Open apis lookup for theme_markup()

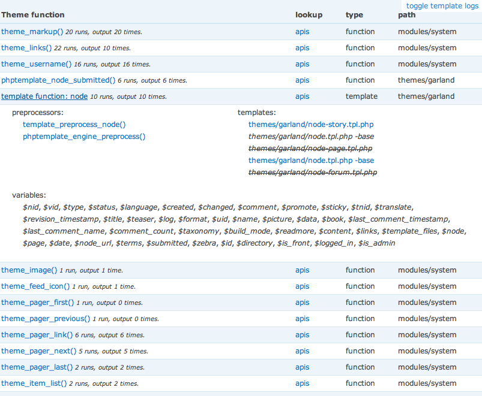303,32
